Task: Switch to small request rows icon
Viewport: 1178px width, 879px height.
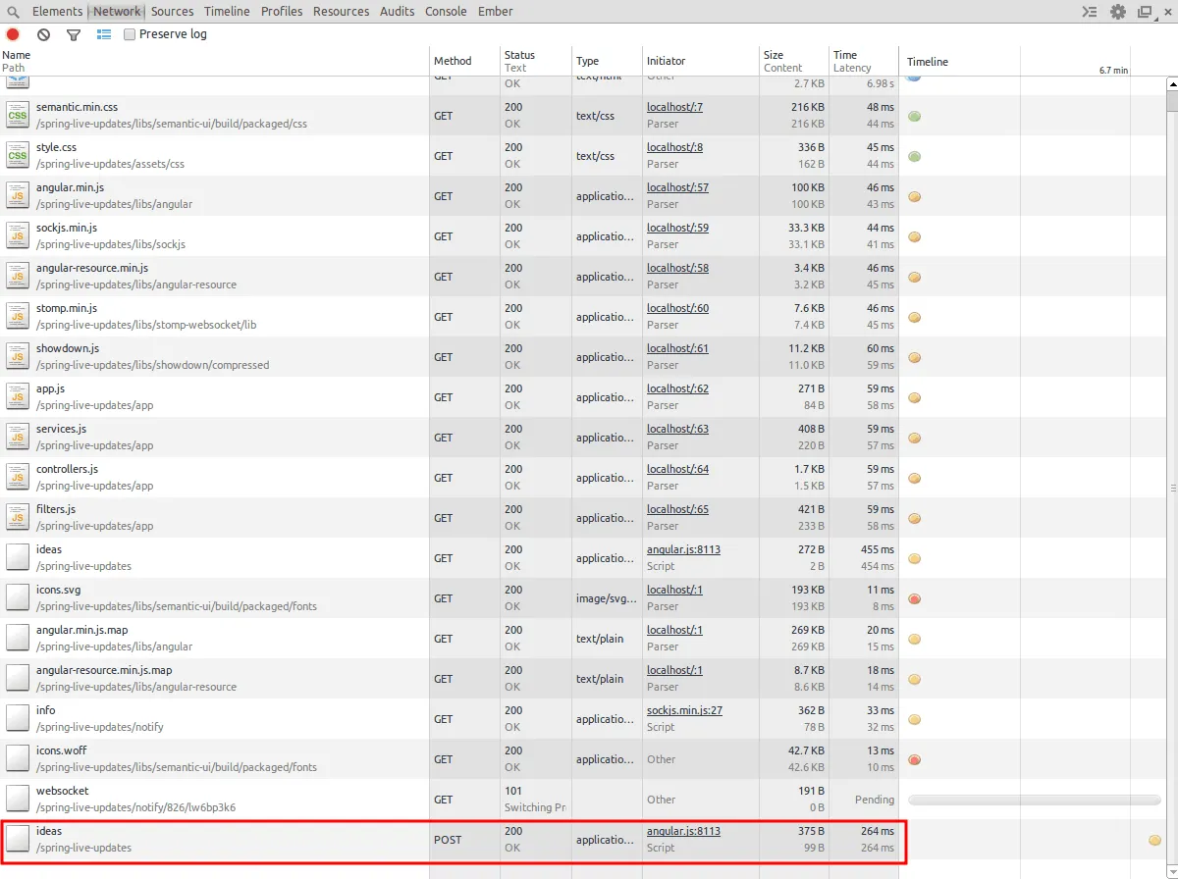Action: tap(104, 34)
